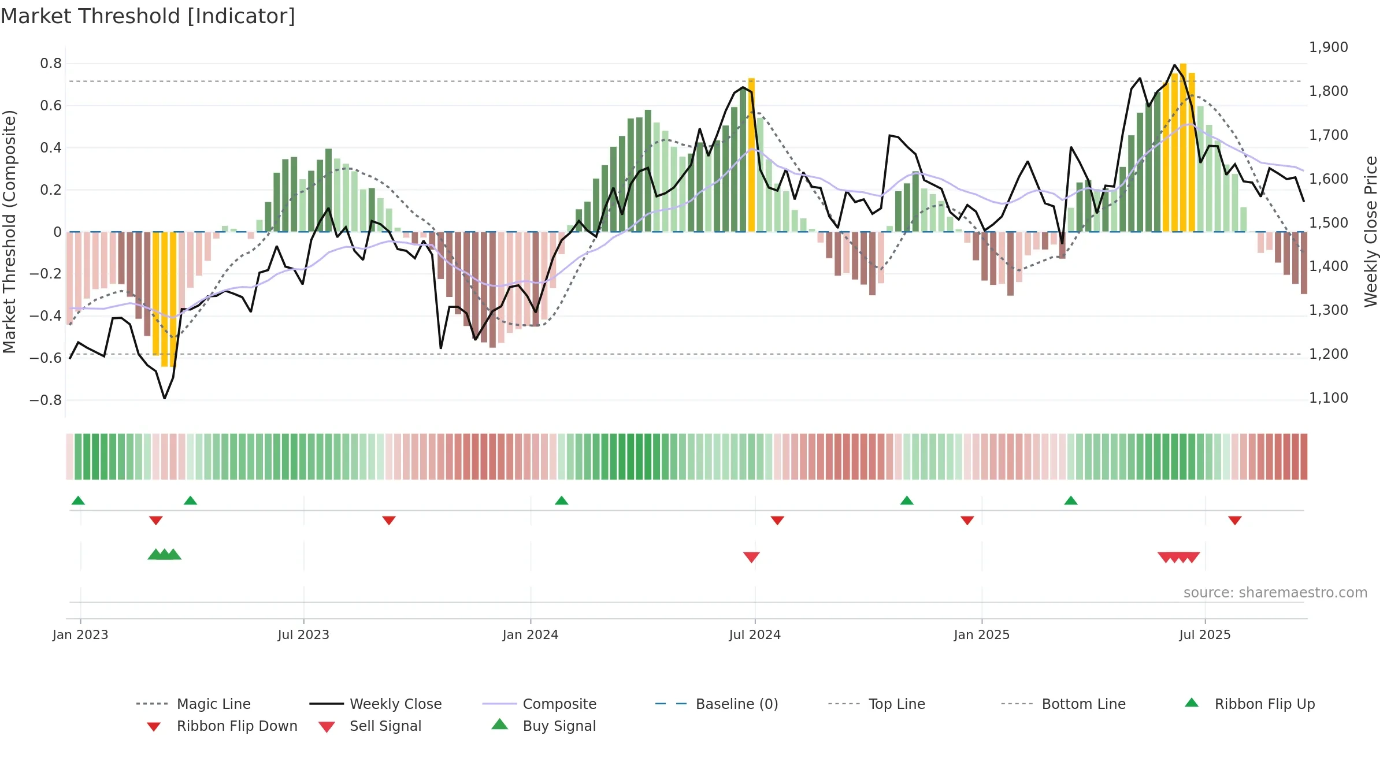The image size is (1387, 780).
Task: Click the ribbon flip down marker just before January 2025
Action: 967,521
